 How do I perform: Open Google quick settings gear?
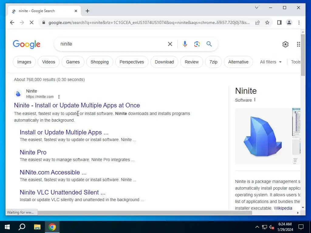(x=285, y=44)
